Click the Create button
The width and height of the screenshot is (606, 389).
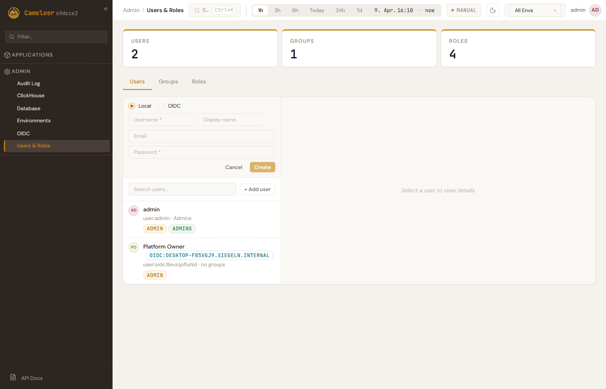(x=262, y=167)
